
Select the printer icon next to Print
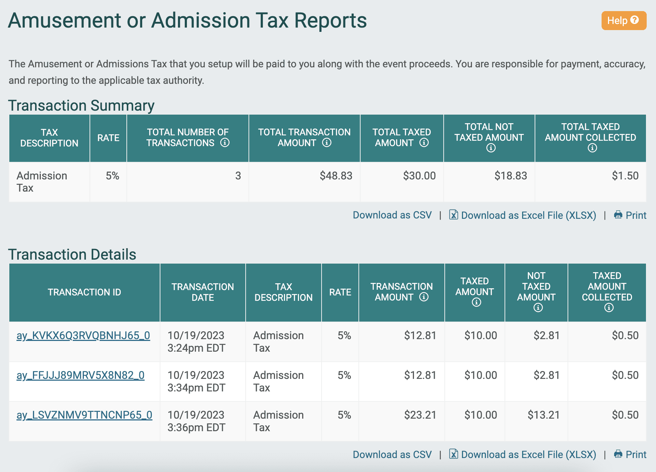pyautogui.click(x=618, y=215)
